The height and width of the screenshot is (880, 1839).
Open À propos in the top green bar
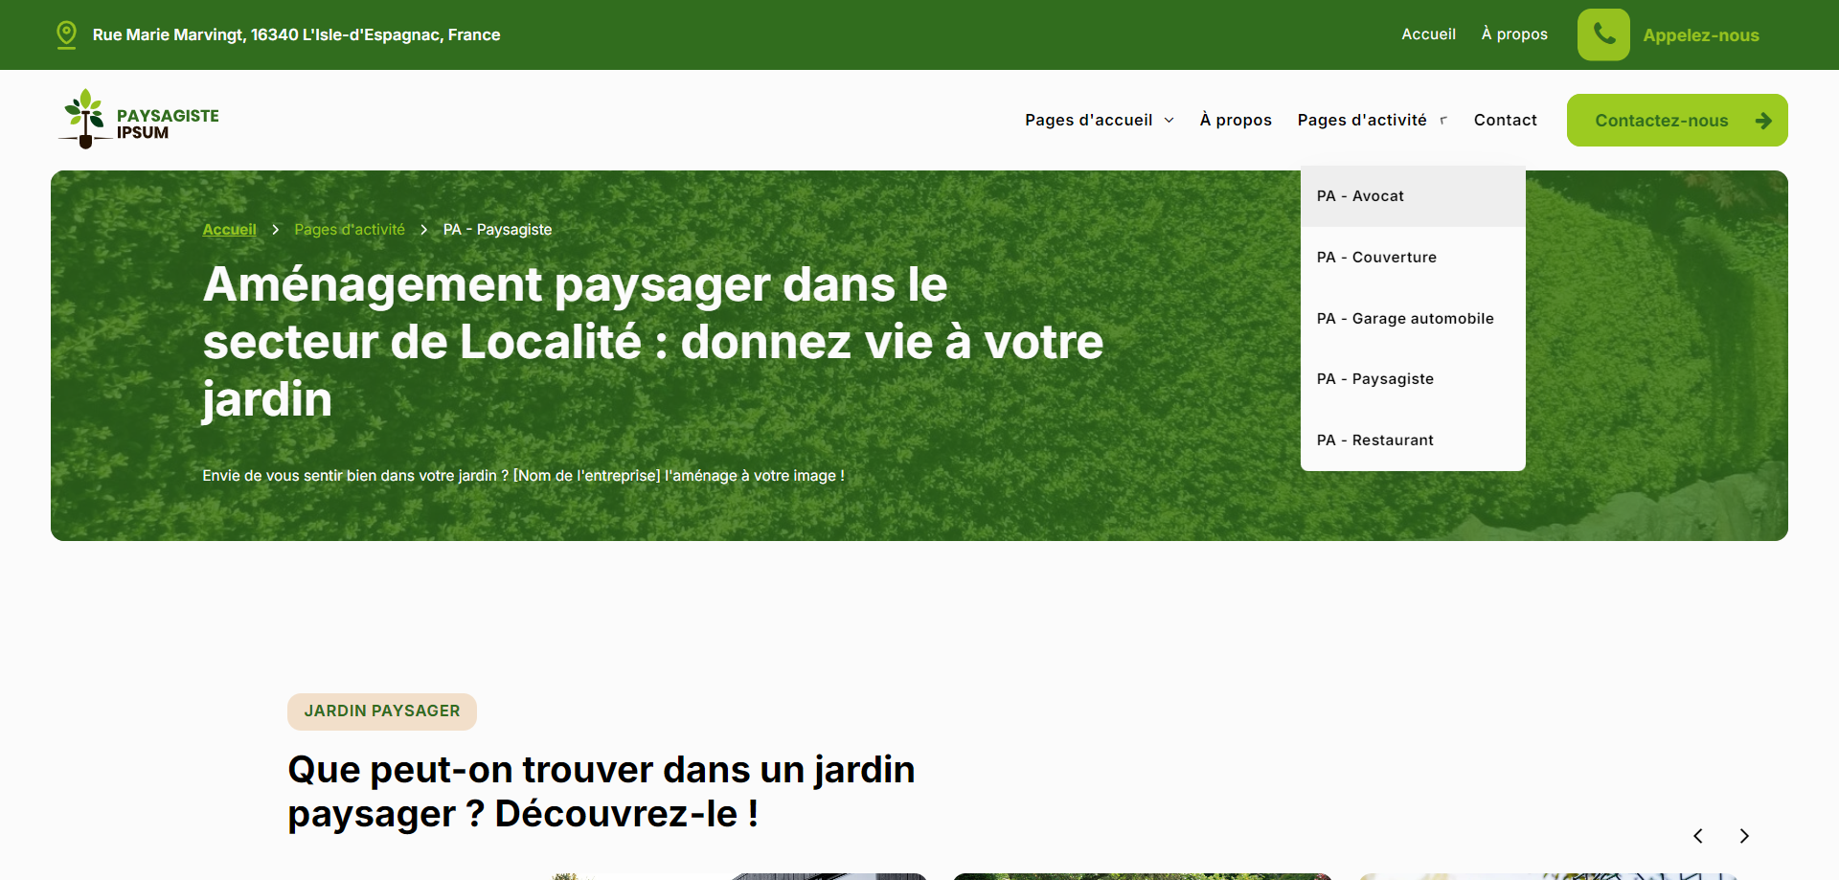tap(1514, 34)
